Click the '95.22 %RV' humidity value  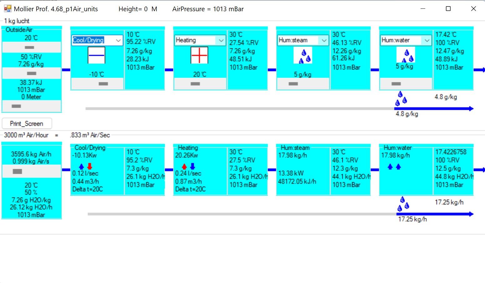click(141, 42)
